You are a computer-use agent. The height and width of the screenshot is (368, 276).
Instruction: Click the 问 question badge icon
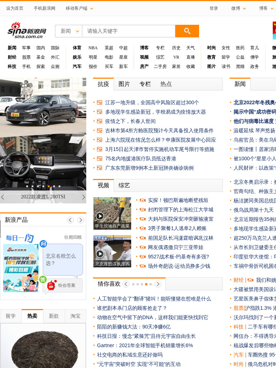point(43,244)
